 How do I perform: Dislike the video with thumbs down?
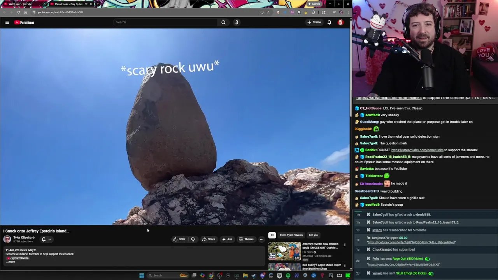coord(193,239)
